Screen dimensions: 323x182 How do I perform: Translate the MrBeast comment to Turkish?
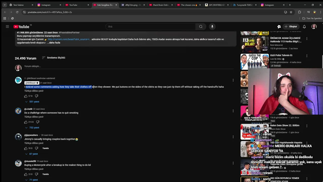click(x=34, y=91)
